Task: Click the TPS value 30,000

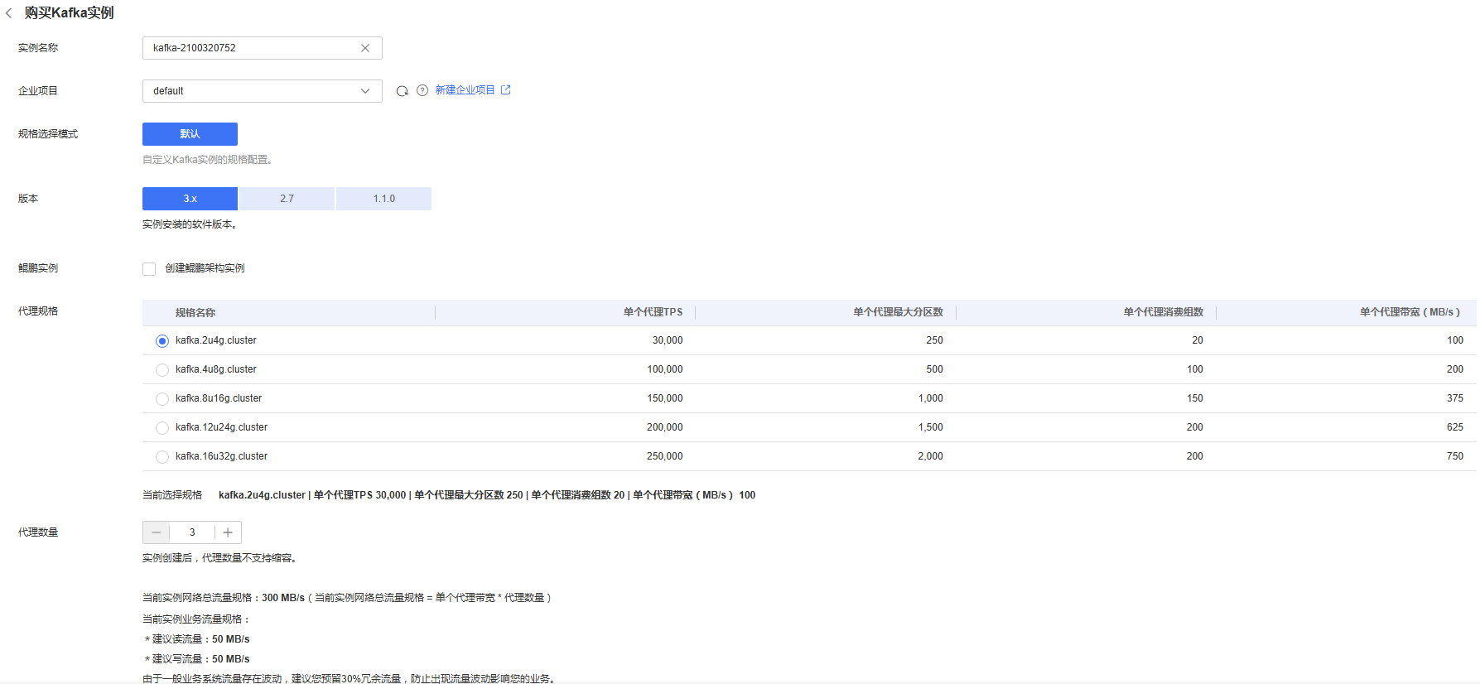Action: click(668, 340)
